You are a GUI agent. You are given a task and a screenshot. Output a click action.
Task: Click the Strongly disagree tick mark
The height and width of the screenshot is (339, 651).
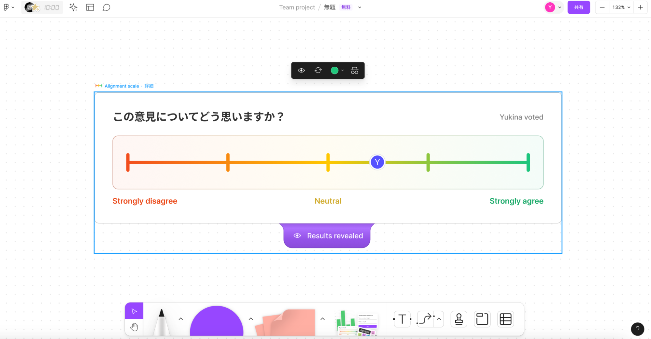pos(128,162)
